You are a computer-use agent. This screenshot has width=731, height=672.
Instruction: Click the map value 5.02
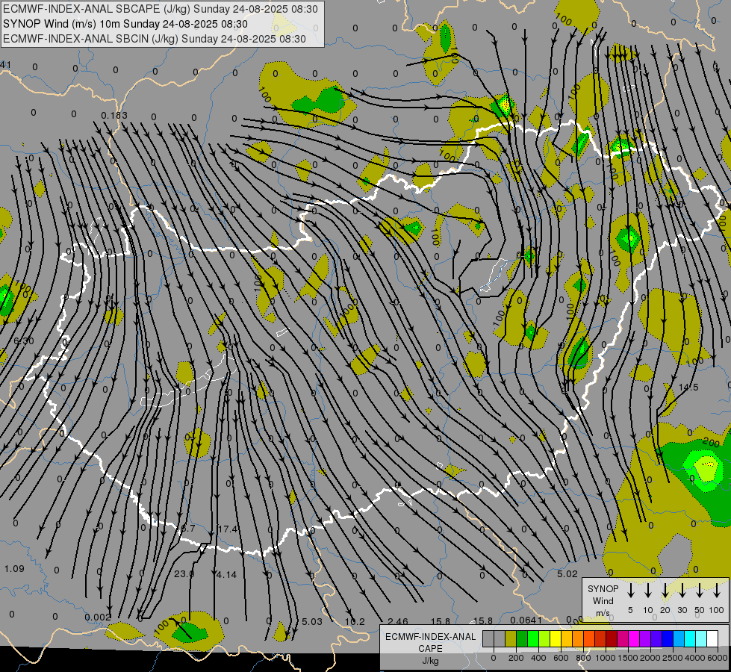coord(567,574)
